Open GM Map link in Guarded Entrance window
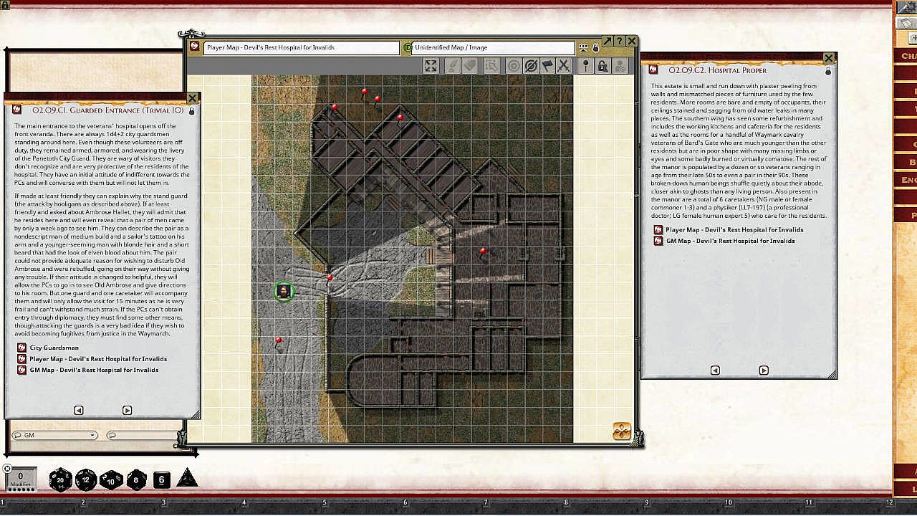Screen dimensions: 917x516 click(x=94, y=370)
